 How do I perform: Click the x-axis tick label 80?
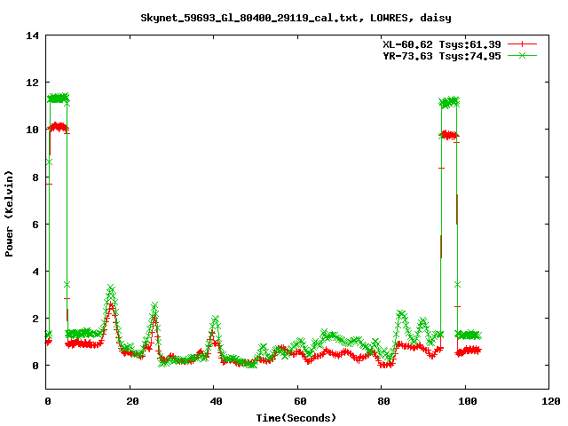click(x=383, y=401)
